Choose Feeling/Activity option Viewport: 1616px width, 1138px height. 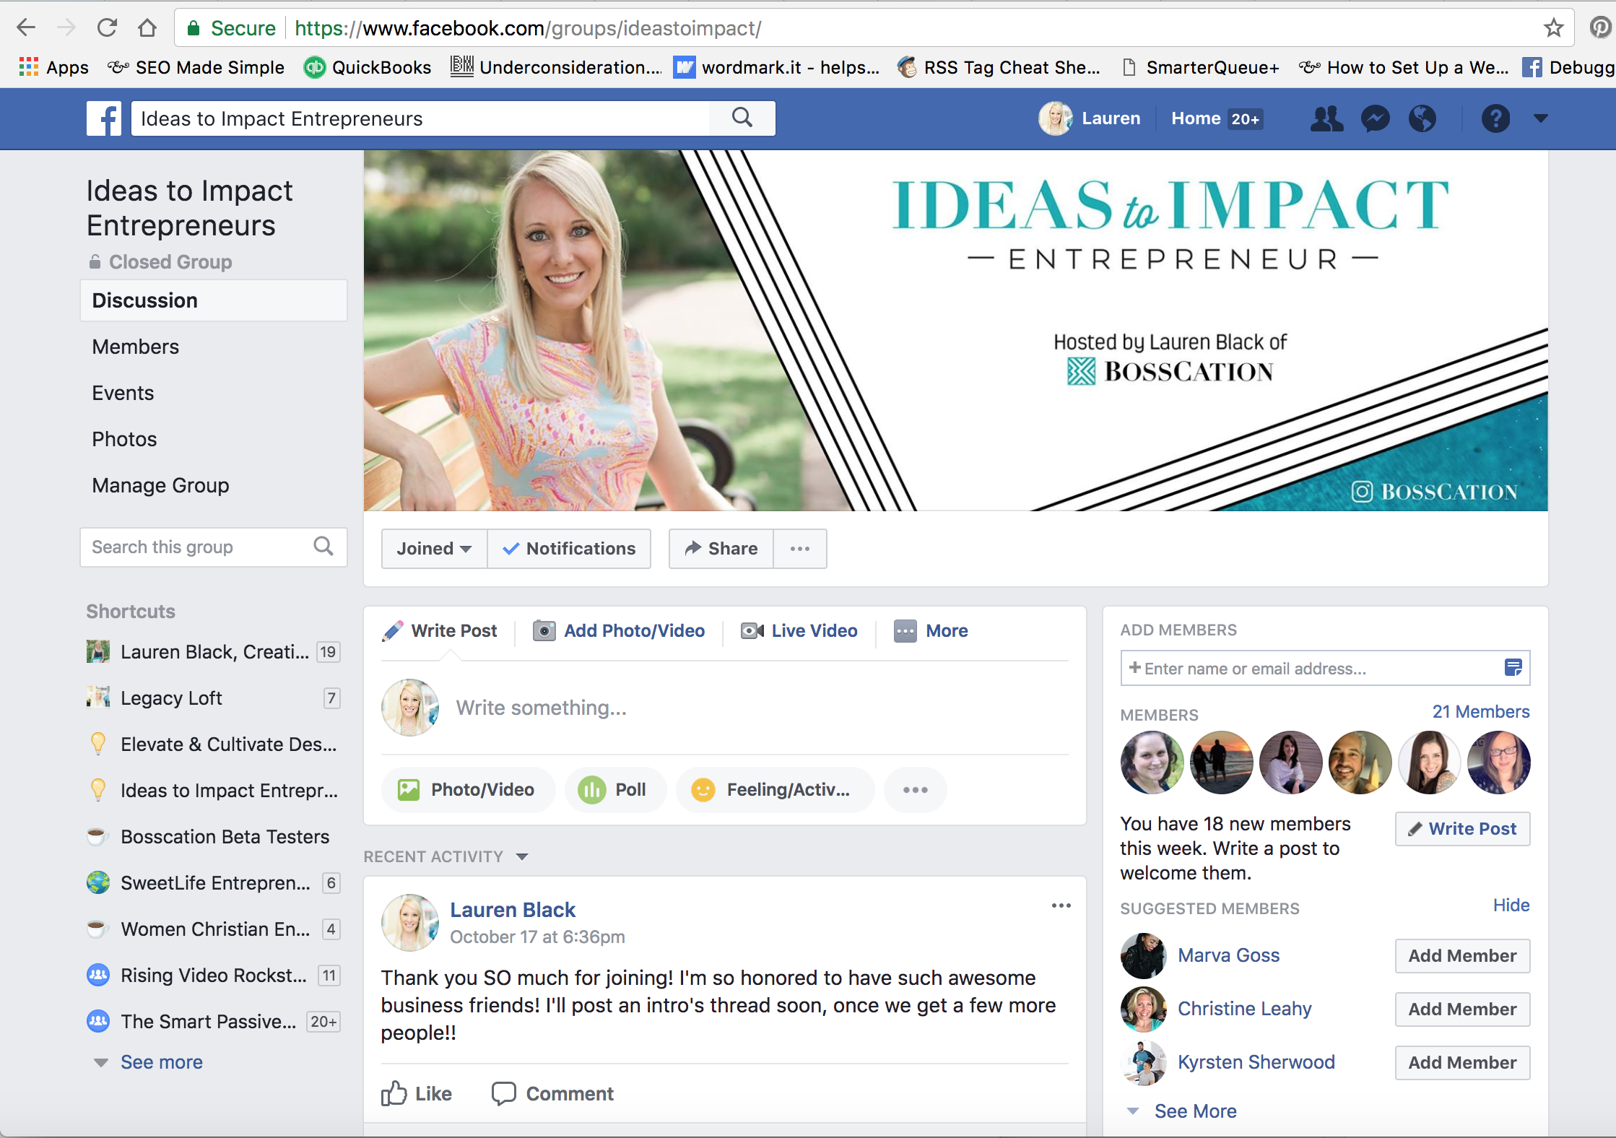click(x=774, y=790)
